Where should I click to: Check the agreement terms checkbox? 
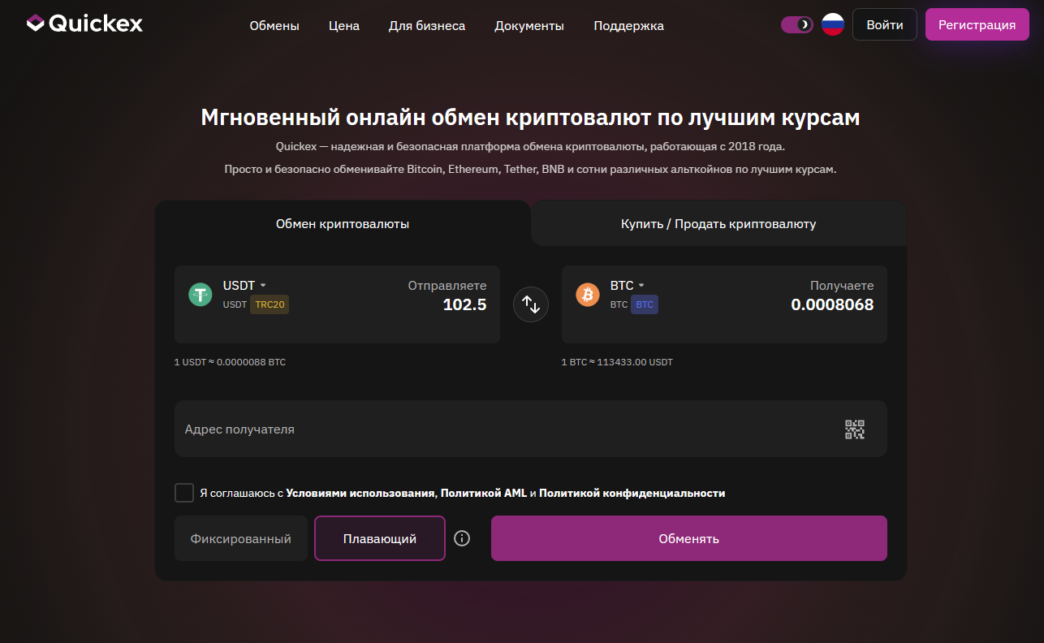coord(184,493)
